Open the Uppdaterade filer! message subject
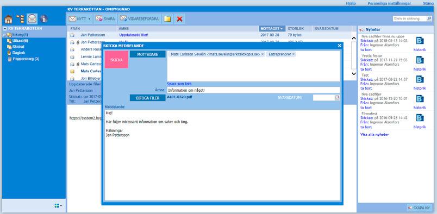The width and height of the screenshot is (437, 214). 134,35
